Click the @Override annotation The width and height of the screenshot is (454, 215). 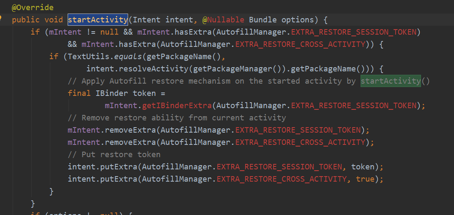pyautogui.click(x=33, y=8)
